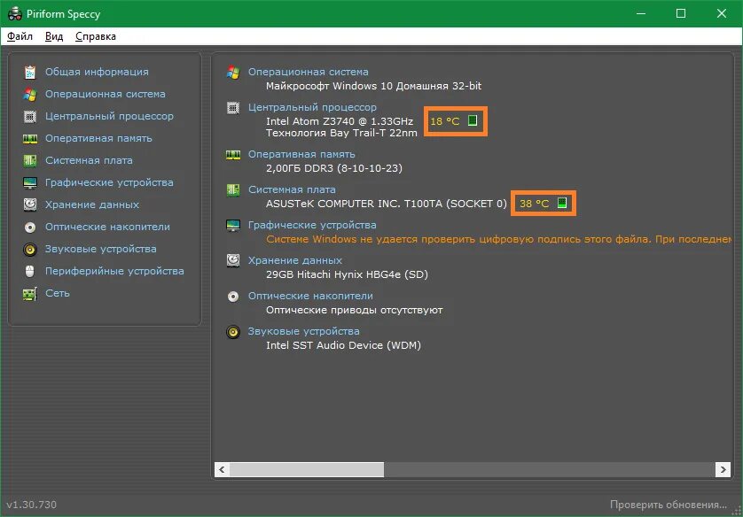Click the hard drive icon in sidebar

pos(30,204)
